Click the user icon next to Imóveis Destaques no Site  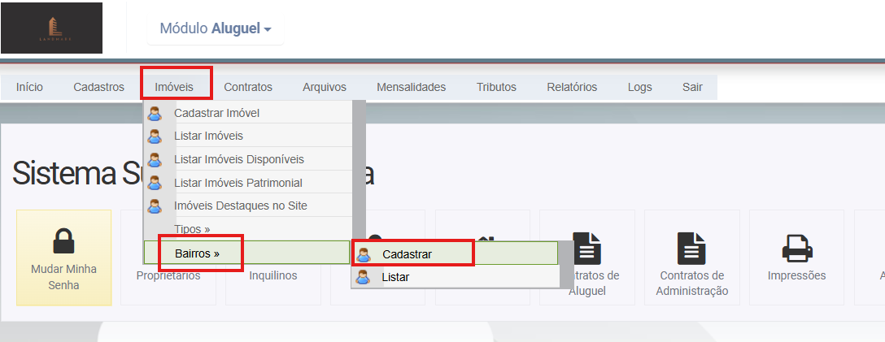point(155,206)
